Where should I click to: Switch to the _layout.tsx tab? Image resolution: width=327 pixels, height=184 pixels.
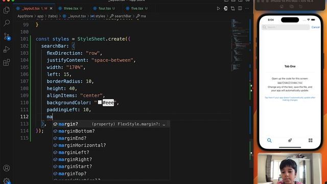(34, 8)
